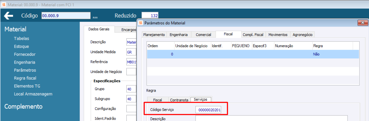Image resolution: width=369 pixels, height=121 pixels.
Task: Click the Configuração input field
Action: pyautogui.click(x=131, y=109)
